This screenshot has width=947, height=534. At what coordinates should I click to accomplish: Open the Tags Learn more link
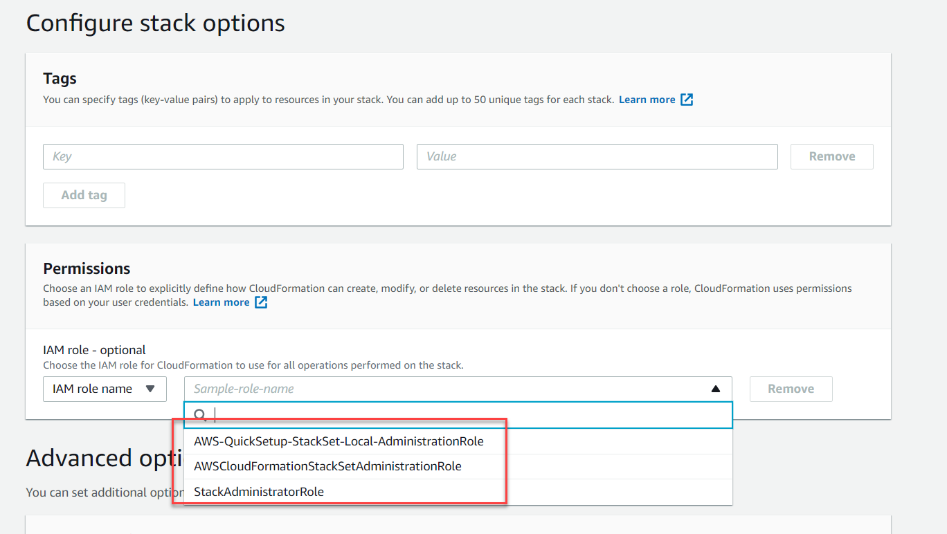[x=647, y=100]
